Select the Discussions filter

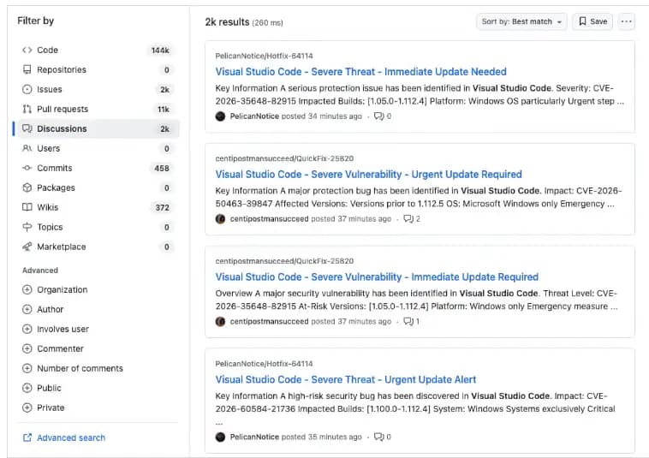(x=98, y=128)
